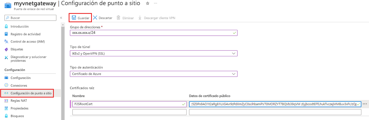
Task: Click the Propiedades bars icon
Action: coord(6,108)
